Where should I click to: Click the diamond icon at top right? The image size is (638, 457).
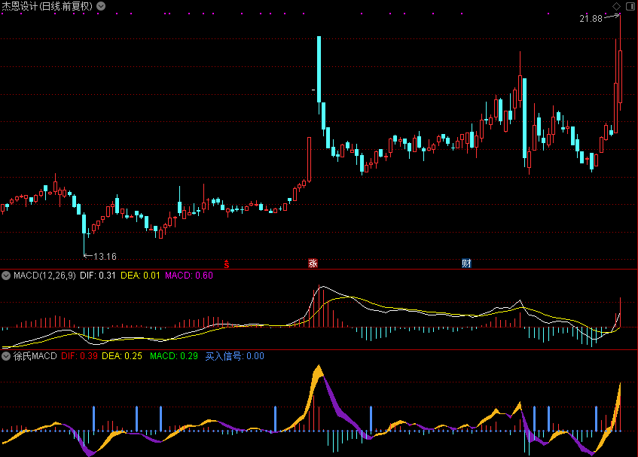point(616,6)
